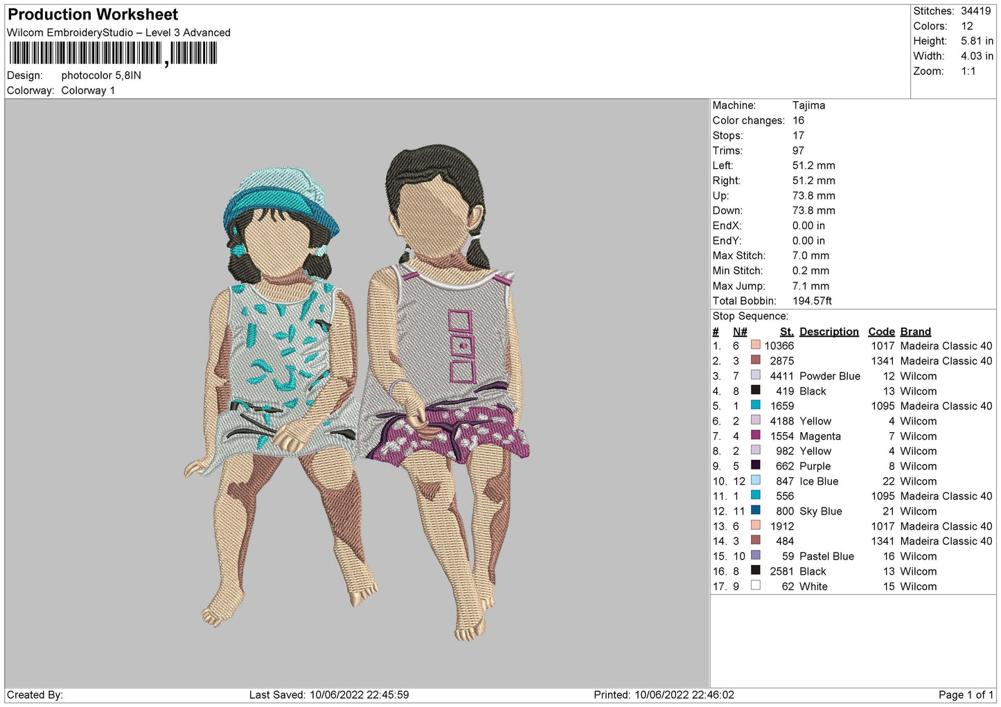
Task: Select the 'Color changes:' label
Action: 749,120
